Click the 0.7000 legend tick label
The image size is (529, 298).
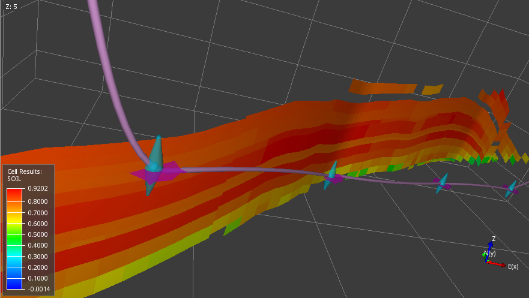pos(38,213)
